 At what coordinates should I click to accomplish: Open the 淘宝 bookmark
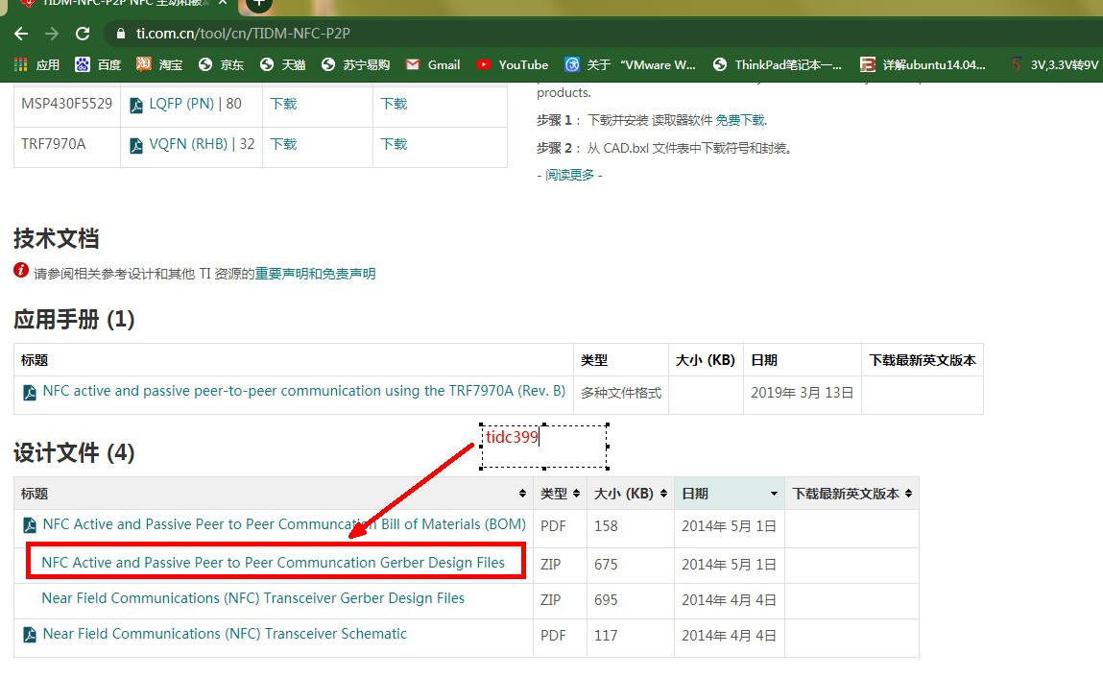click(159, 64)
